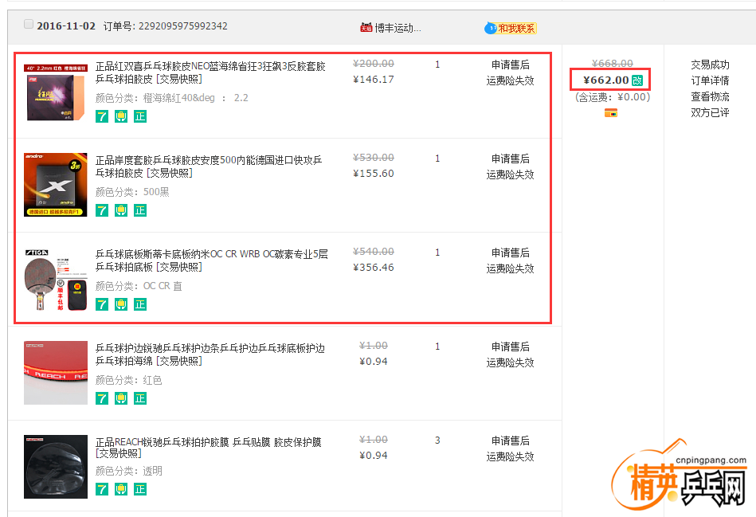
Task: Open the 岸度套胶安度500 product title
Action: (208, 166)
